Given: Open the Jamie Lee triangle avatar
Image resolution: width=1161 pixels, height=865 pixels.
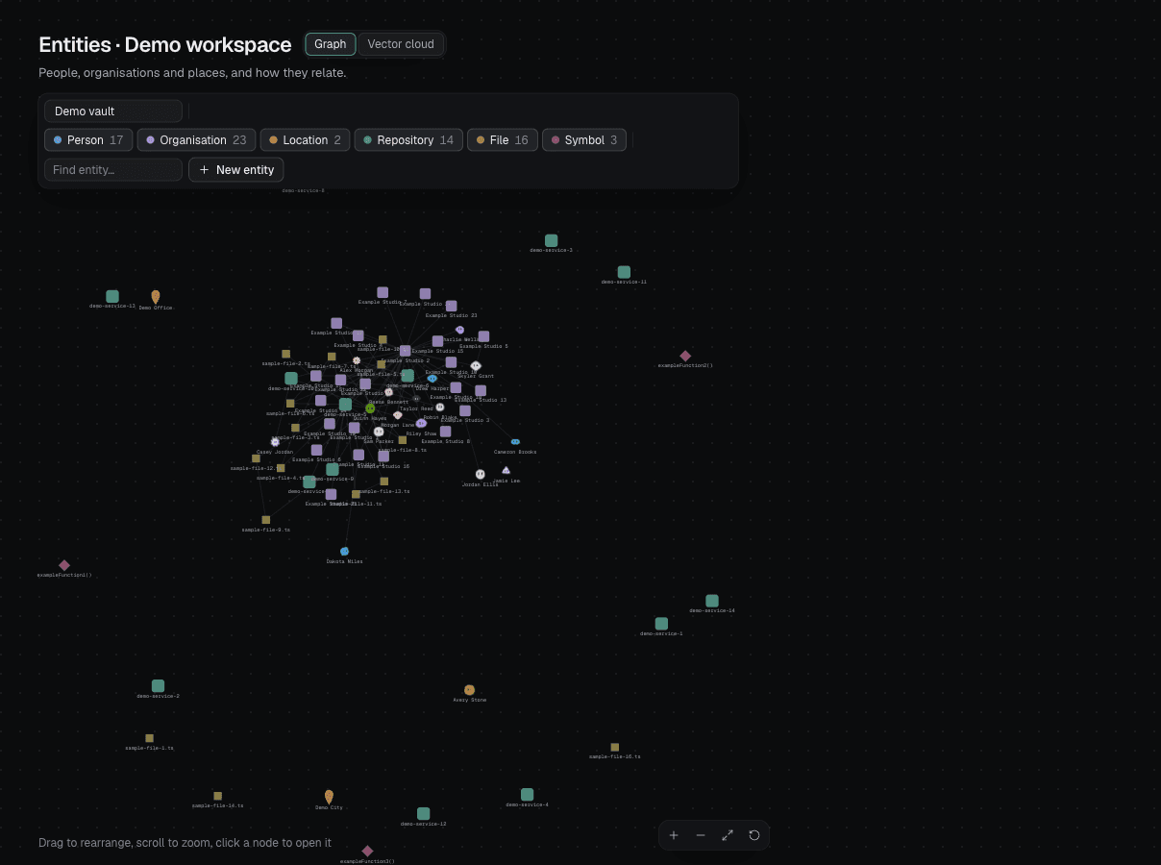Looking at the screenshot, I should (x=506, y=470).
